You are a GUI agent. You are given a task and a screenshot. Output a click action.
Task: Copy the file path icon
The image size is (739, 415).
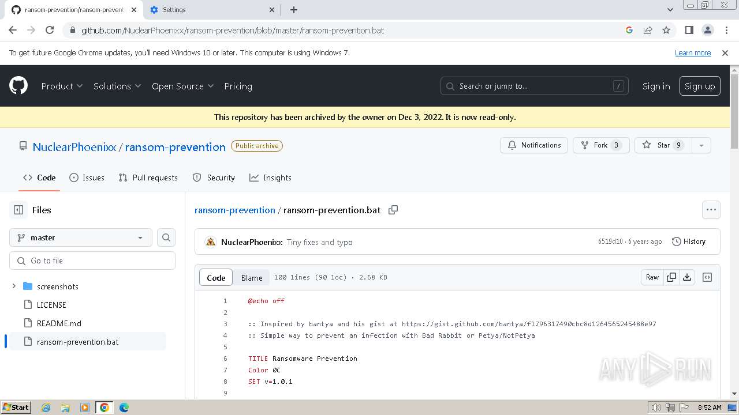pos(393,210)
